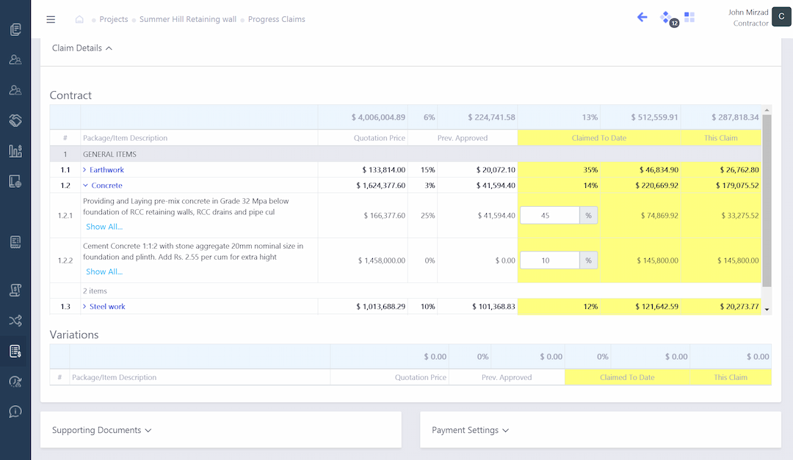Screen dimensions: 793x460
Task: Go to home via breadcrumb house icon
Action: (x=79, y=19)
